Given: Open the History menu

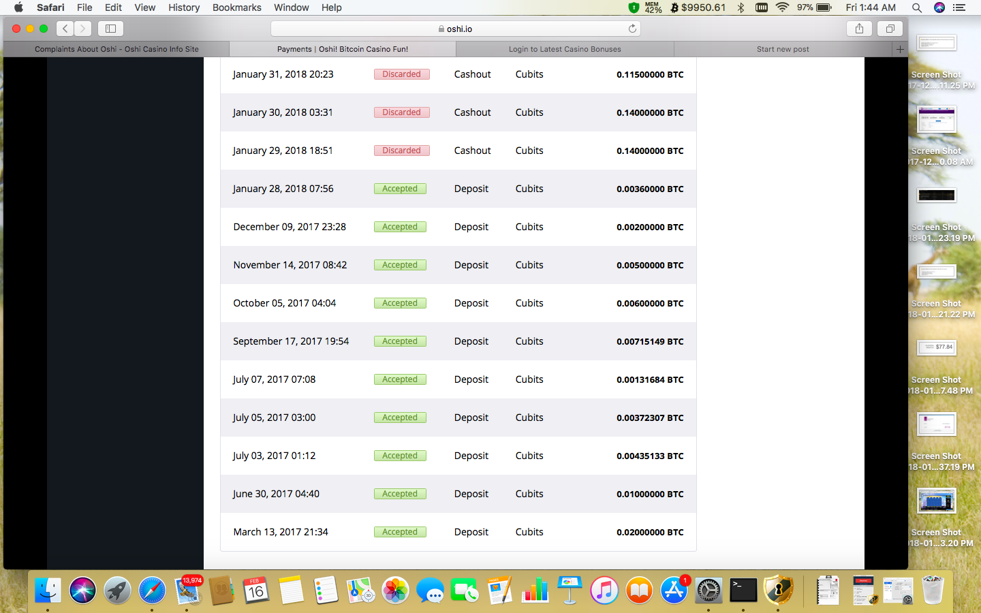Looking at the screenshot, I should click(184, 7).
